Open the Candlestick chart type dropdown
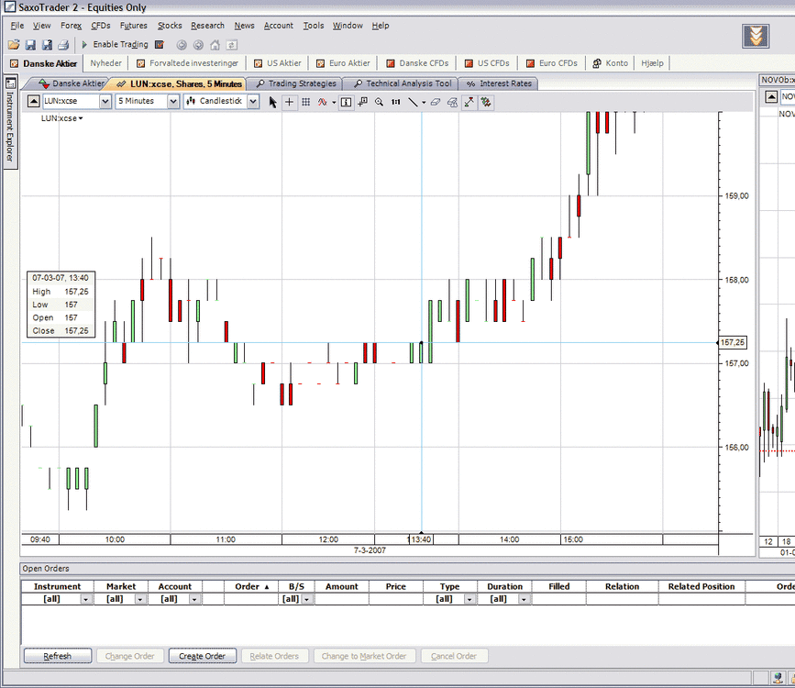795x688 pixels. pyautogui.click(x=253, y=101)
